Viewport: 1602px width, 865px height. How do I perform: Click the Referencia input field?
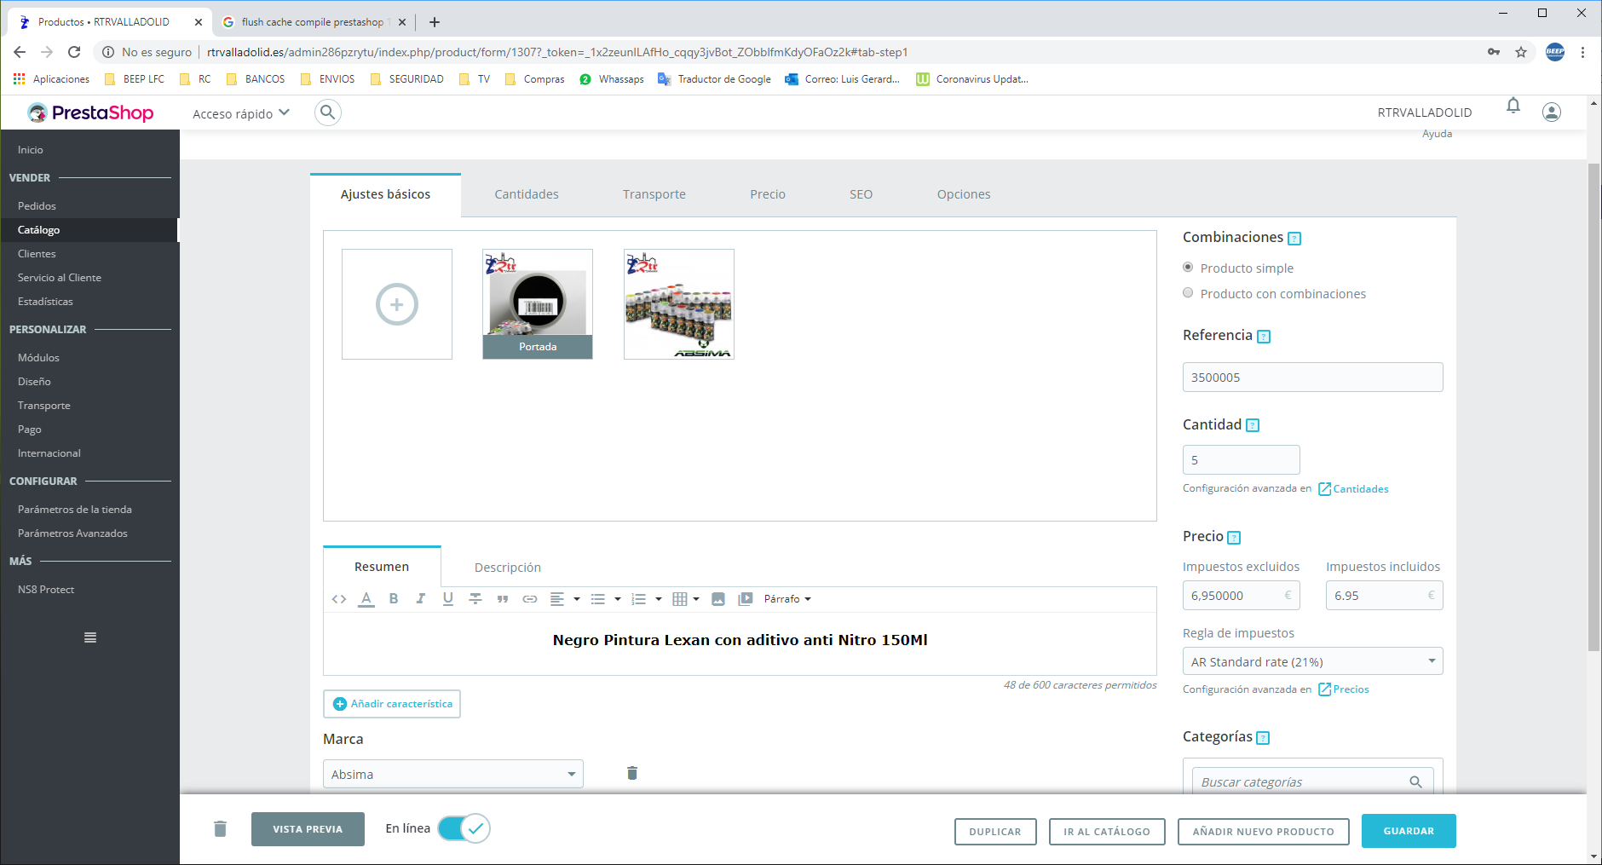(x=1312, y=378)
